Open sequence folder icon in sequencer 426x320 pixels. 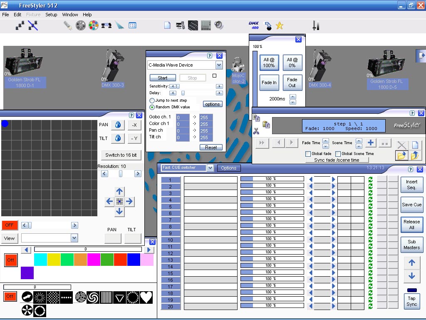point(401,156)
